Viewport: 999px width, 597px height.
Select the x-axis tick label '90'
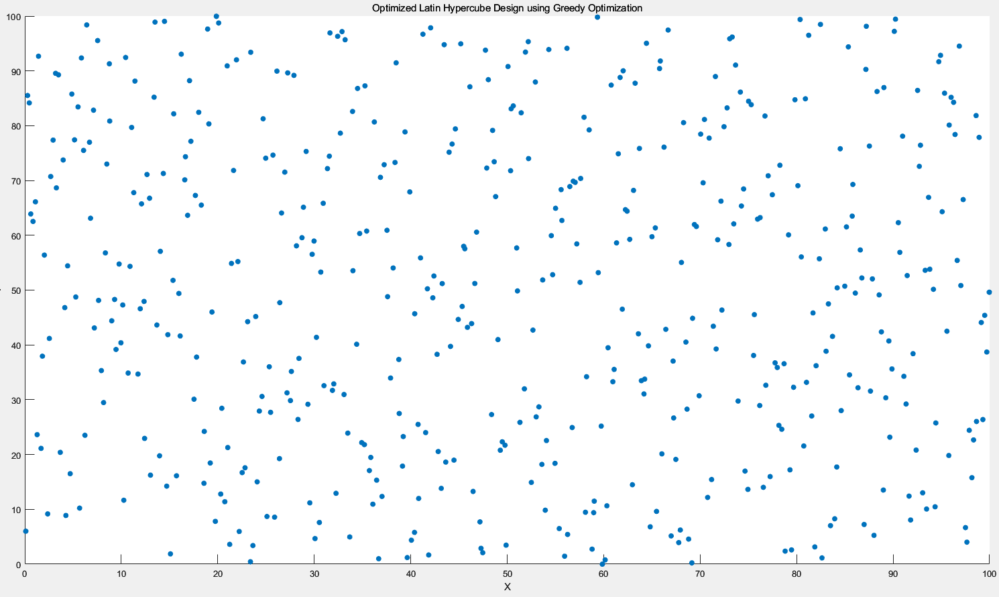[x=893, y=575]
